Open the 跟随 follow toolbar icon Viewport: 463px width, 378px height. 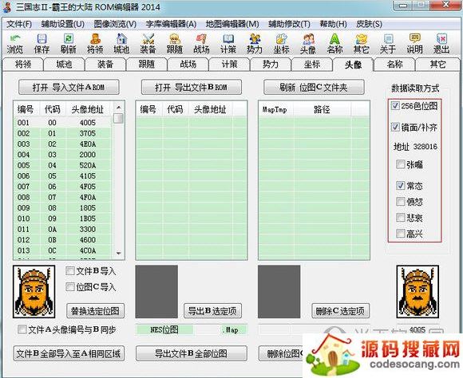click(x=175, y=44)
